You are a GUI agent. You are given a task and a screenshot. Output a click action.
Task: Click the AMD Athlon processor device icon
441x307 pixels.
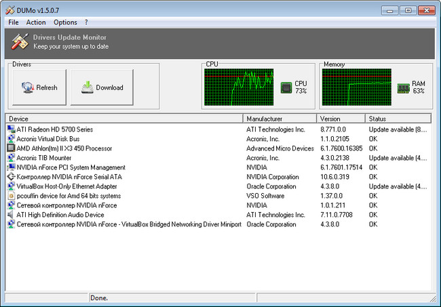click(x=11, y=148)
